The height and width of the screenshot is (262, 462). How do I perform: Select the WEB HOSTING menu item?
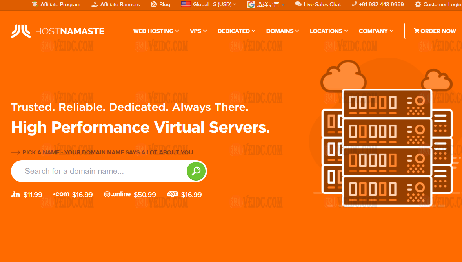pyautogui.click(x=153, y=31)
